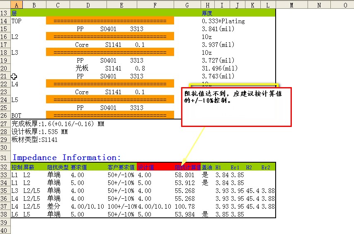354x234 pixels.
Task: Click the 是 cell in row 38
Action: coord(205,214)
